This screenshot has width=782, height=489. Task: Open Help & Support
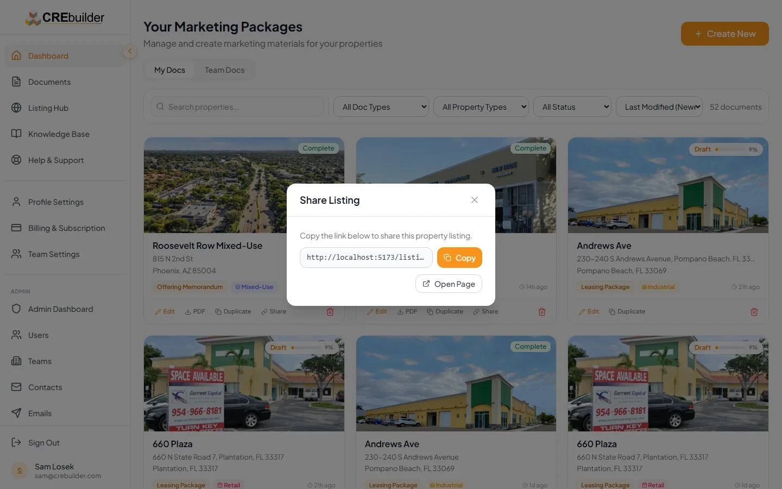pos(55,160)
